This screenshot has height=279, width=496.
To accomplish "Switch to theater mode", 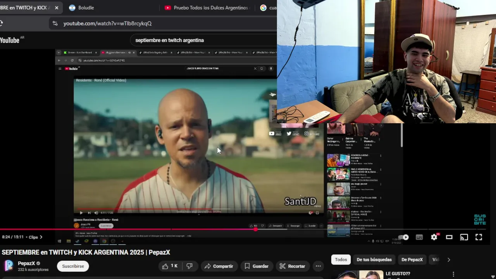I will (x=449, y=237).
